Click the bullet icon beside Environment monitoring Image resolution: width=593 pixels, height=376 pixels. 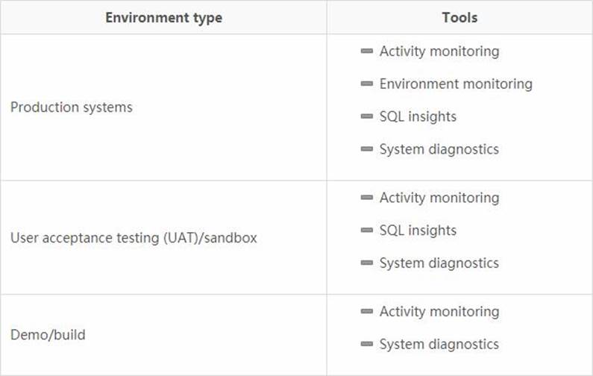click(x=366, y=84)
